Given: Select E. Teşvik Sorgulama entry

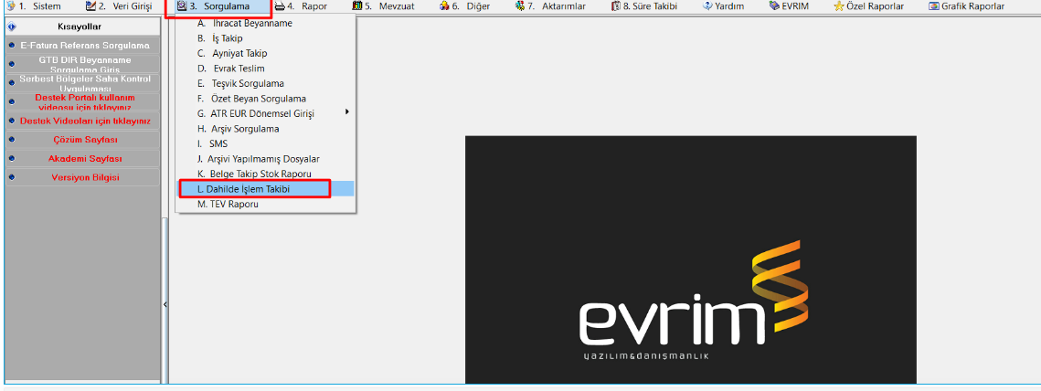Looking at the screenshot, I should 266,84.
